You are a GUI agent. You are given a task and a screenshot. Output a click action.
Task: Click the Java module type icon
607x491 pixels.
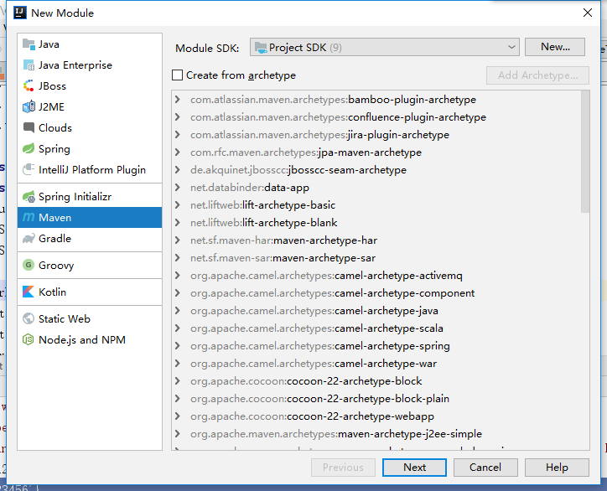29,44
